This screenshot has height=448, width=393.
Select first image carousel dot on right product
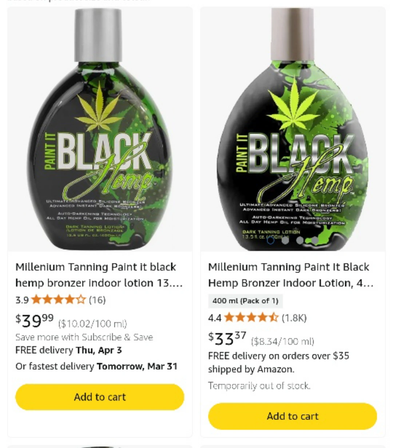(270, 240)
